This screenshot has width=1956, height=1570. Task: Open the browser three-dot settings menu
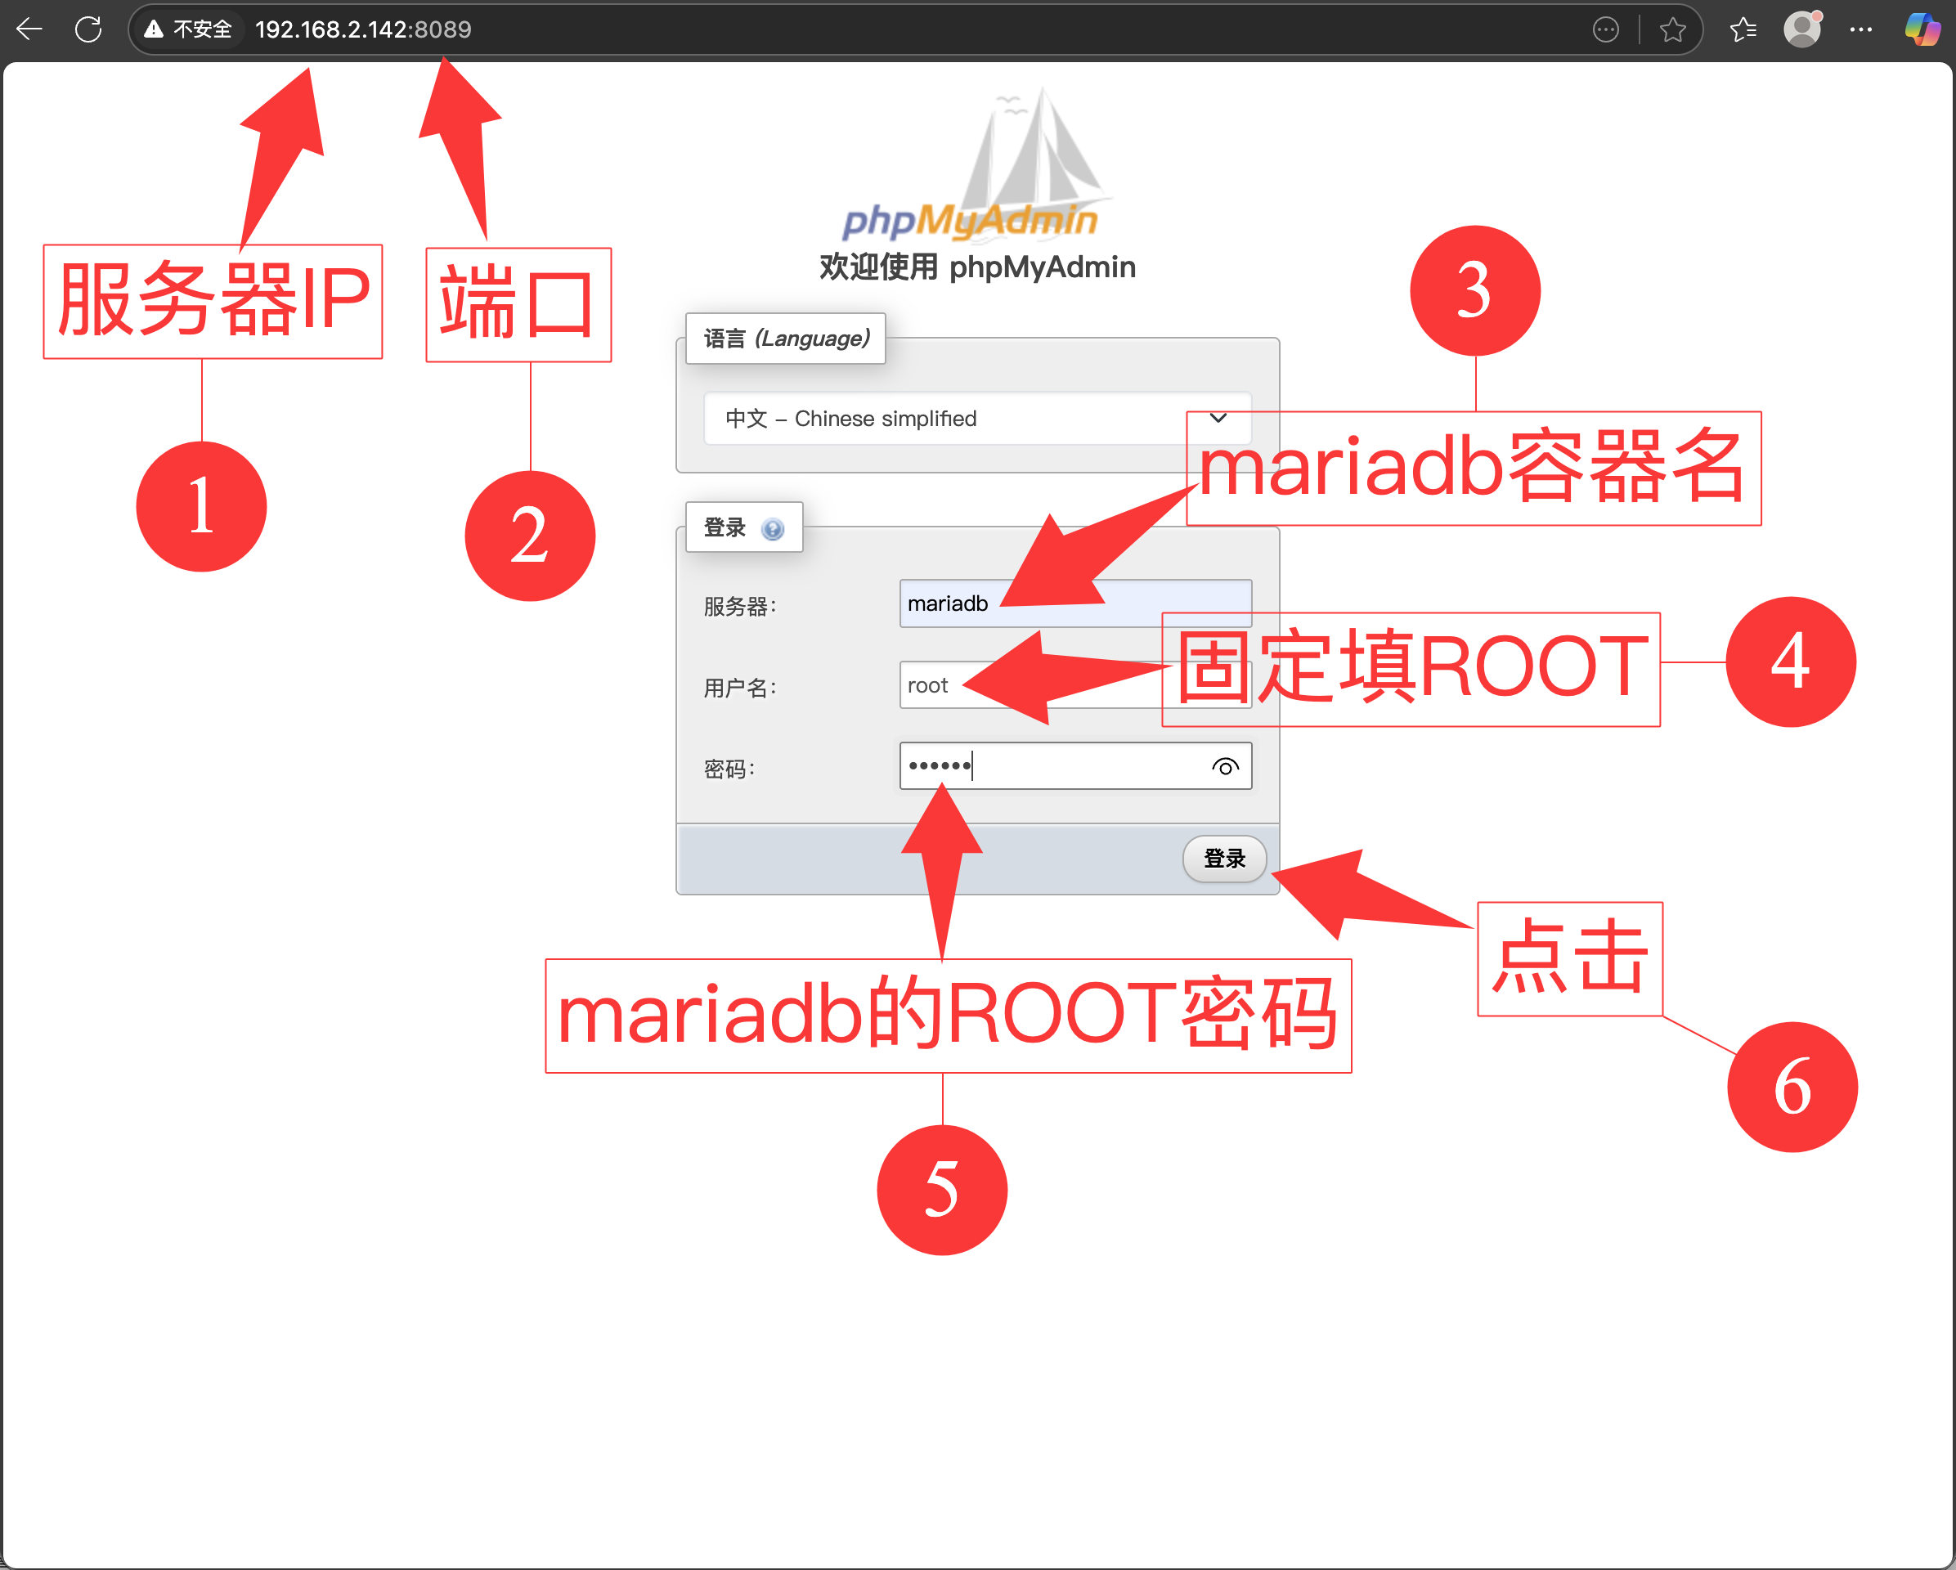[1861, 30]
